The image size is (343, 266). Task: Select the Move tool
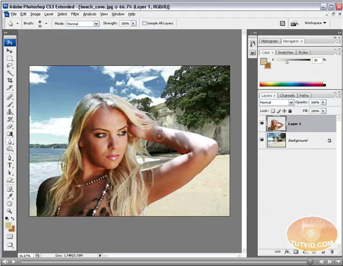click(x=10, y=51)
